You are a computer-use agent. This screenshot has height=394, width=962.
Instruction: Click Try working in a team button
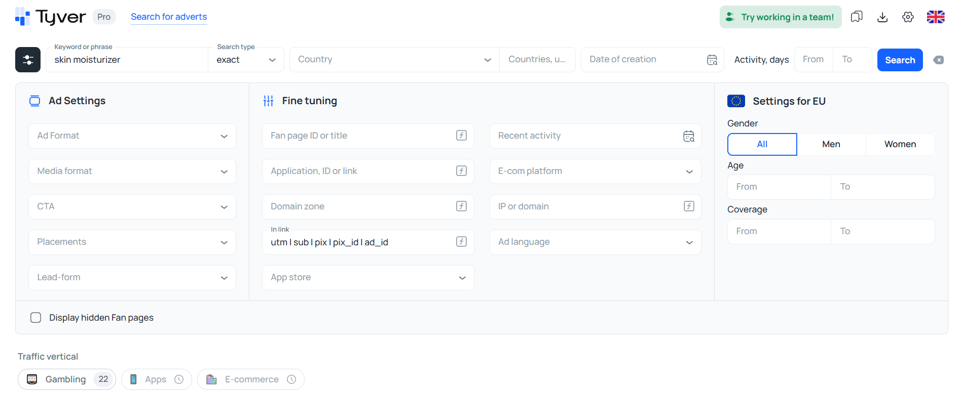tap(781, 17)
